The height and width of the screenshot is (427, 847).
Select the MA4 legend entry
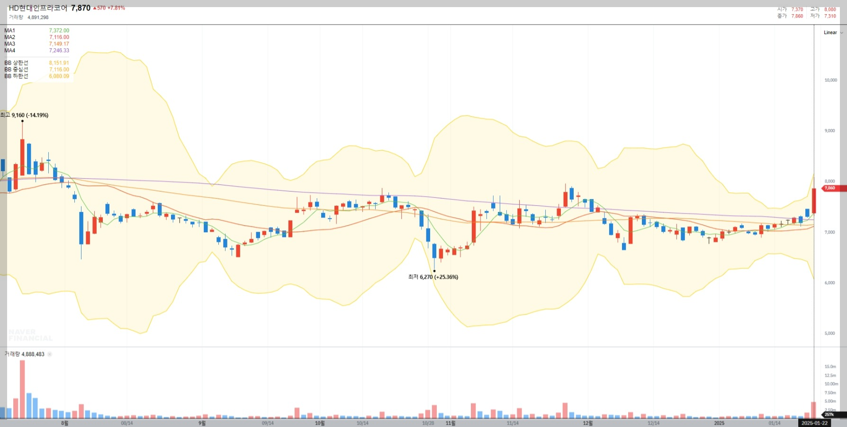coord(36,50)
